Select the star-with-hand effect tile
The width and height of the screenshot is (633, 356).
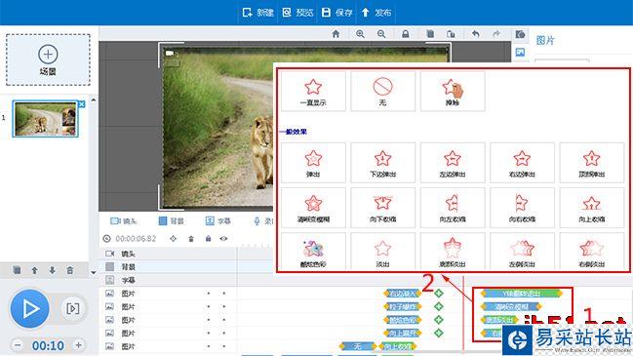(453, 92)
